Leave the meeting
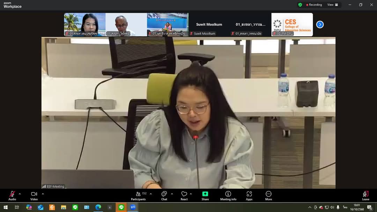This screenshot has height=212, width=377. point(365,196)
